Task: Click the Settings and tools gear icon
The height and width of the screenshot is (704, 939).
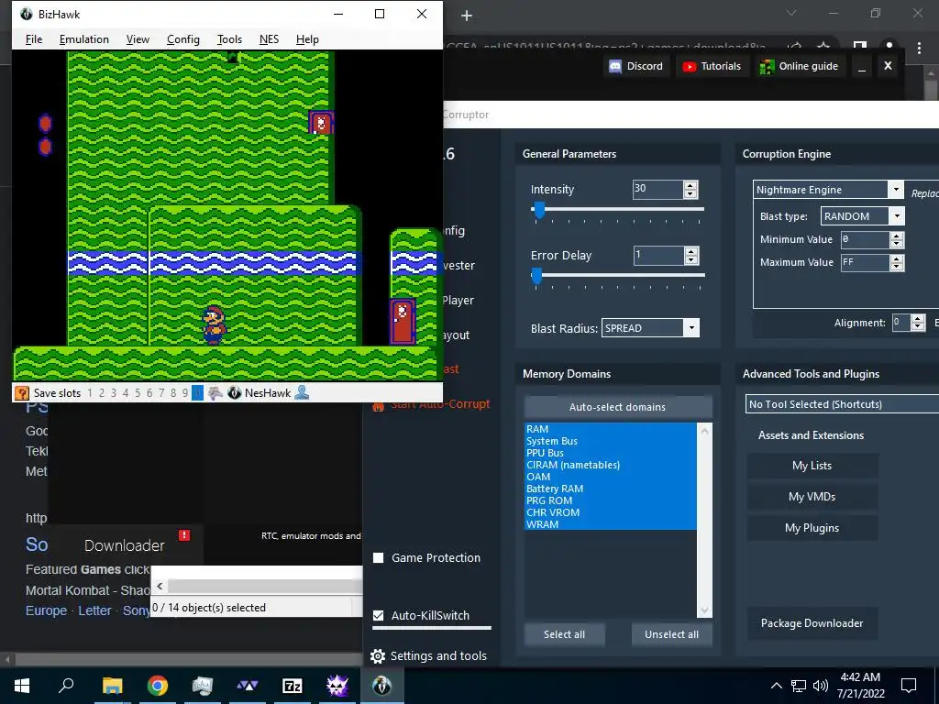Action: point(378,656)
